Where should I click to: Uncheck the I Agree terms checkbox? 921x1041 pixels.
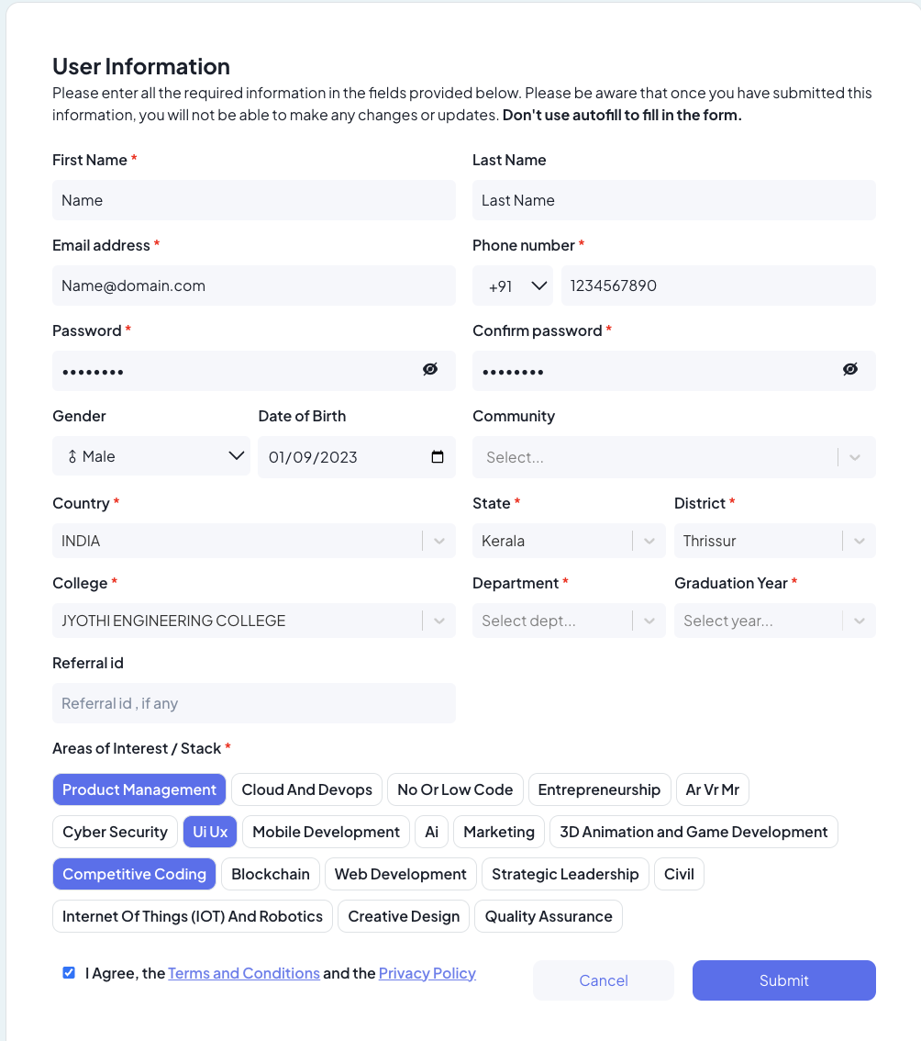69,973
